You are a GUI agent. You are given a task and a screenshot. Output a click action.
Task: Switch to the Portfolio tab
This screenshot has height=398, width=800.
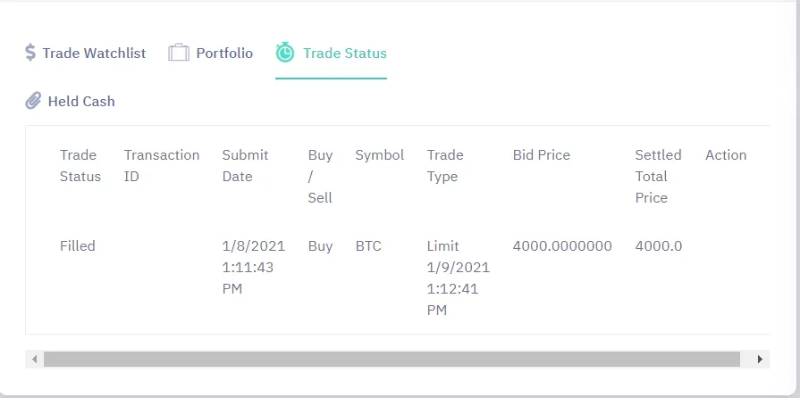coord(224,53)
